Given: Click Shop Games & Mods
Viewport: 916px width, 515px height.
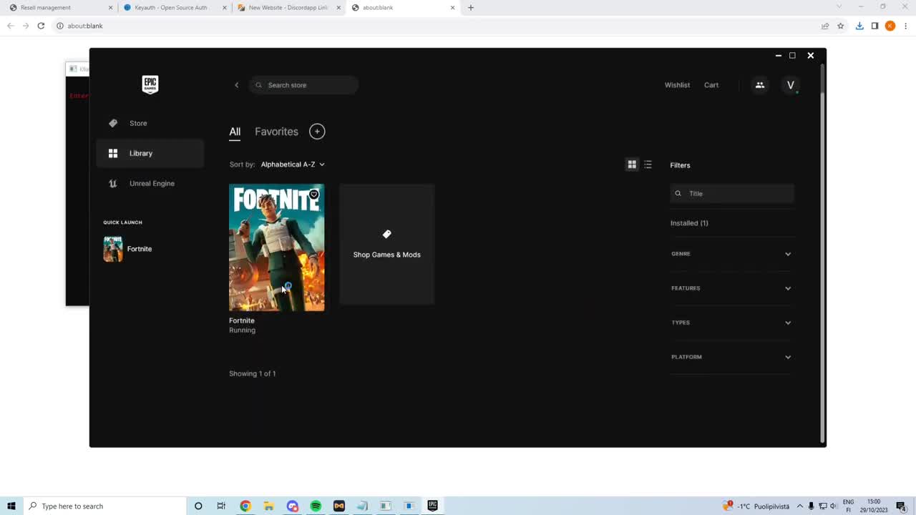Looking at the screenshot, I should pos(386,245).
